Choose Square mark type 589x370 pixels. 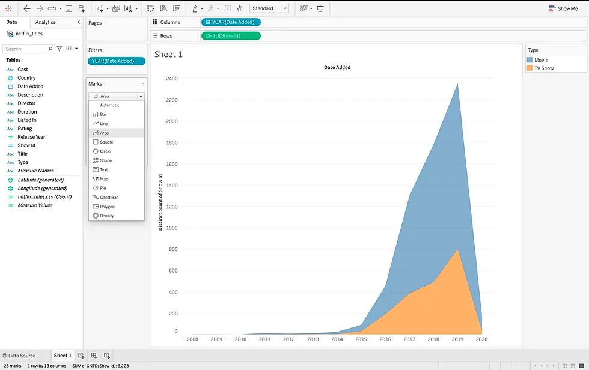pos(117,142)
